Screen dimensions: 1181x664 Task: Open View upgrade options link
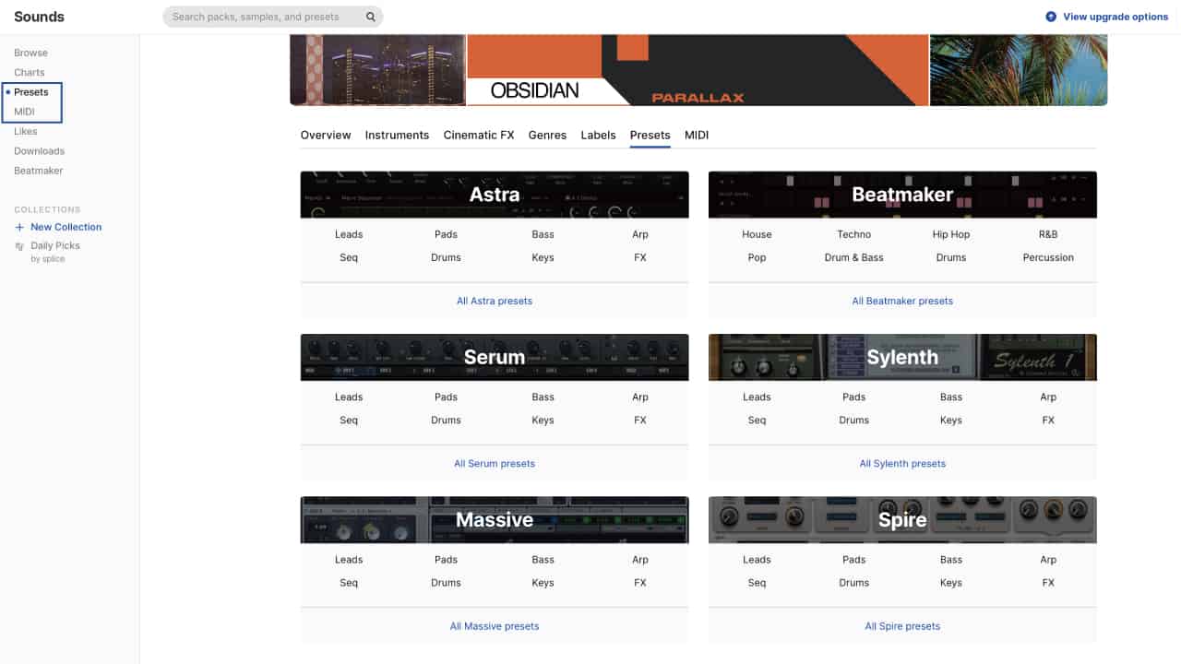pyautogui.click(x=1115, y=17)
